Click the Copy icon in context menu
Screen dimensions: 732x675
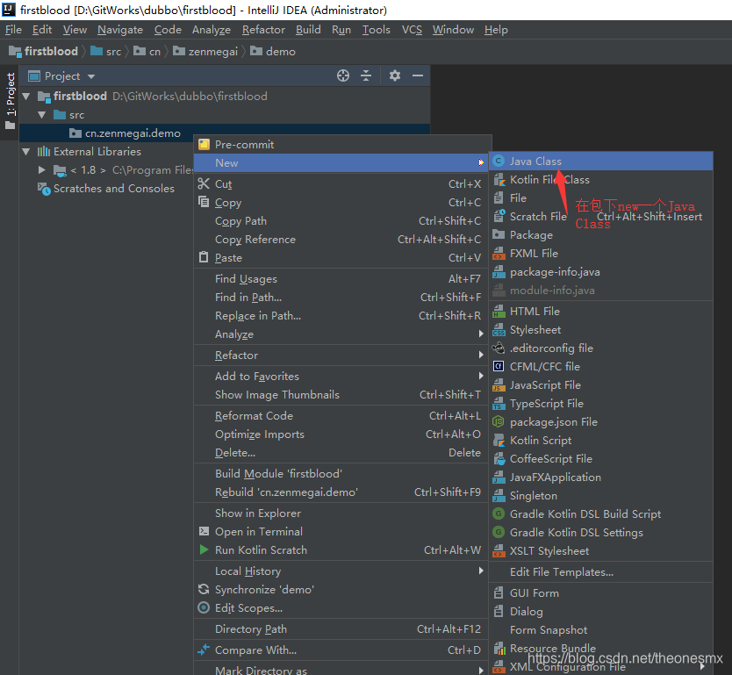(204, 202)
